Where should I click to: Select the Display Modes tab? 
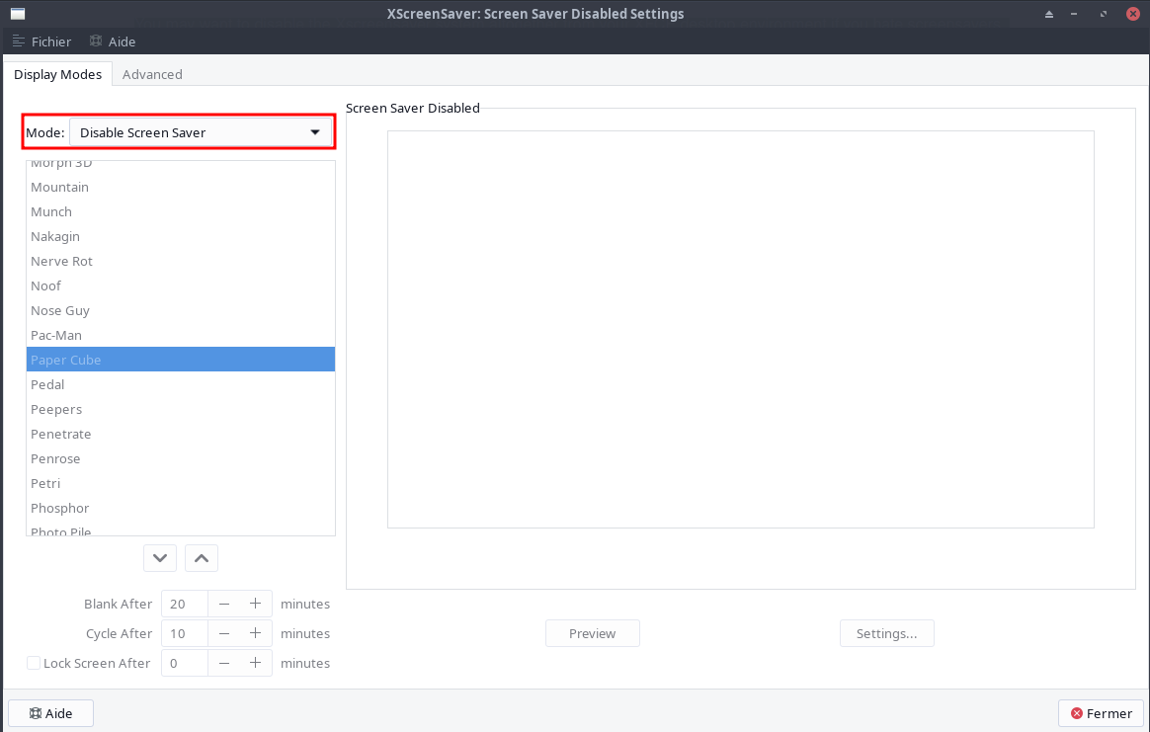pyautogui.click(x=57, y=74)
